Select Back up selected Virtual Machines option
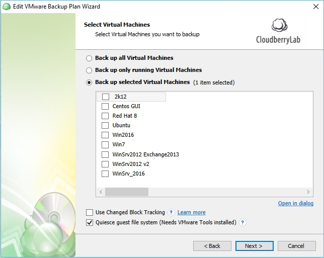 (x=90, y=82)
